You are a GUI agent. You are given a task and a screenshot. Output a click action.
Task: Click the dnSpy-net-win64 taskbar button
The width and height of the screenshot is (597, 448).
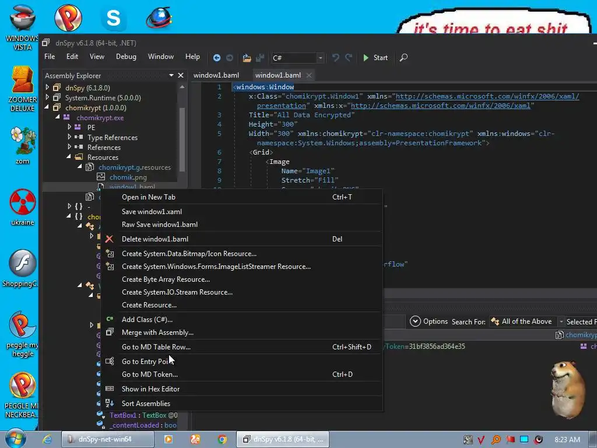pos(107,439)
